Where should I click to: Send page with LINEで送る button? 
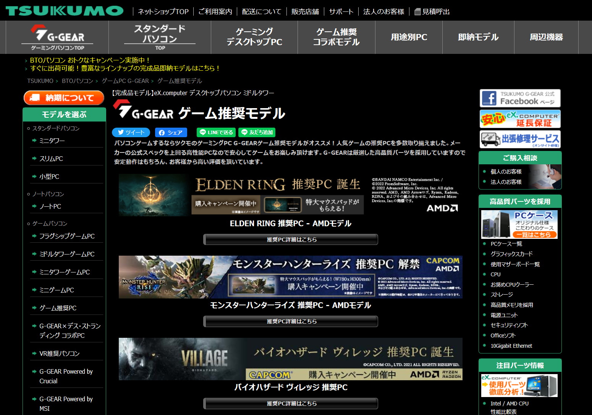216,132
